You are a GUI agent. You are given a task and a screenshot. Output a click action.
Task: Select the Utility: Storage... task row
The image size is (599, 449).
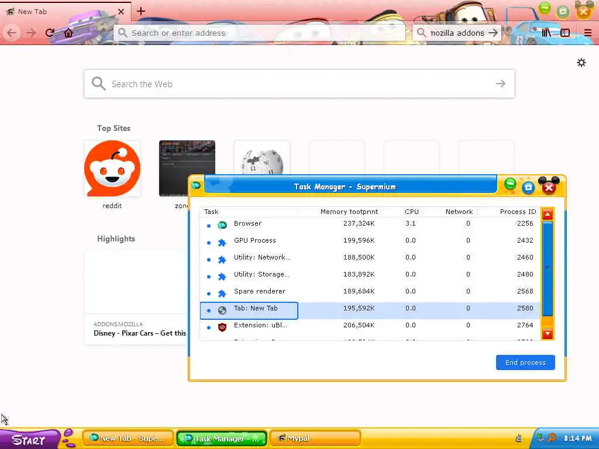[x=370, y=276]
